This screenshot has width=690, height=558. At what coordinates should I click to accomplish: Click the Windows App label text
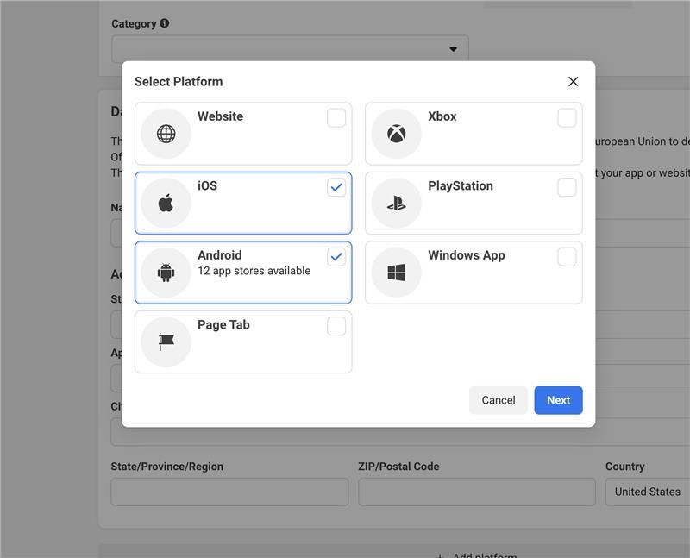pyautogui.click(x=467, y=255)
